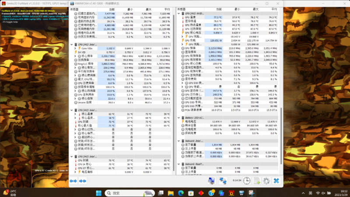Image resolution: width=350 pixels, height=197 pixels.
Task: Show hidden tray icons chevron
Action: pos(303,193)
